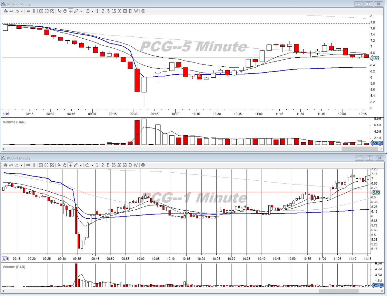The width and height of the screenshot is (387, 296).
Task: Open indicators list icon in 1 Minute toolbar
Action: pos(17,165)
